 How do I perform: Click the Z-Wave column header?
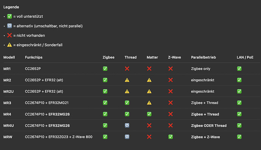pyautogui.click(x=174, y=57)
